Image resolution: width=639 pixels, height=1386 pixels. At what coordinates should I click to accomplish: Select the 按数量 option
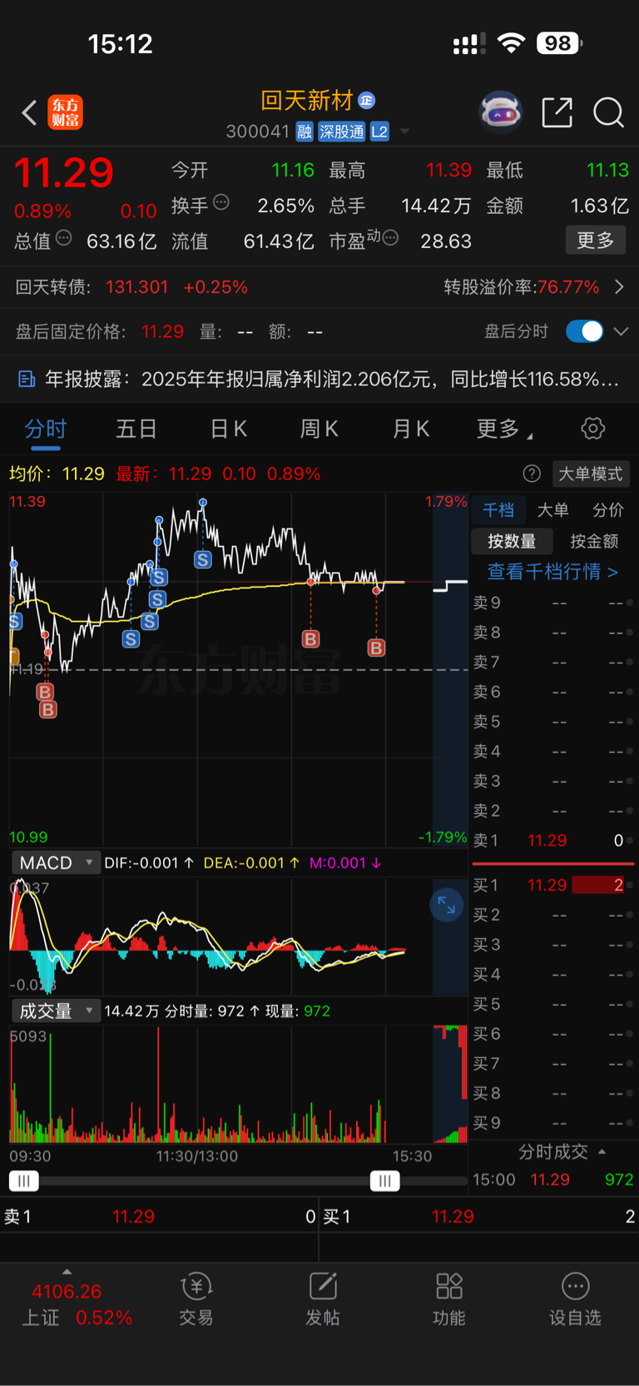512,541
